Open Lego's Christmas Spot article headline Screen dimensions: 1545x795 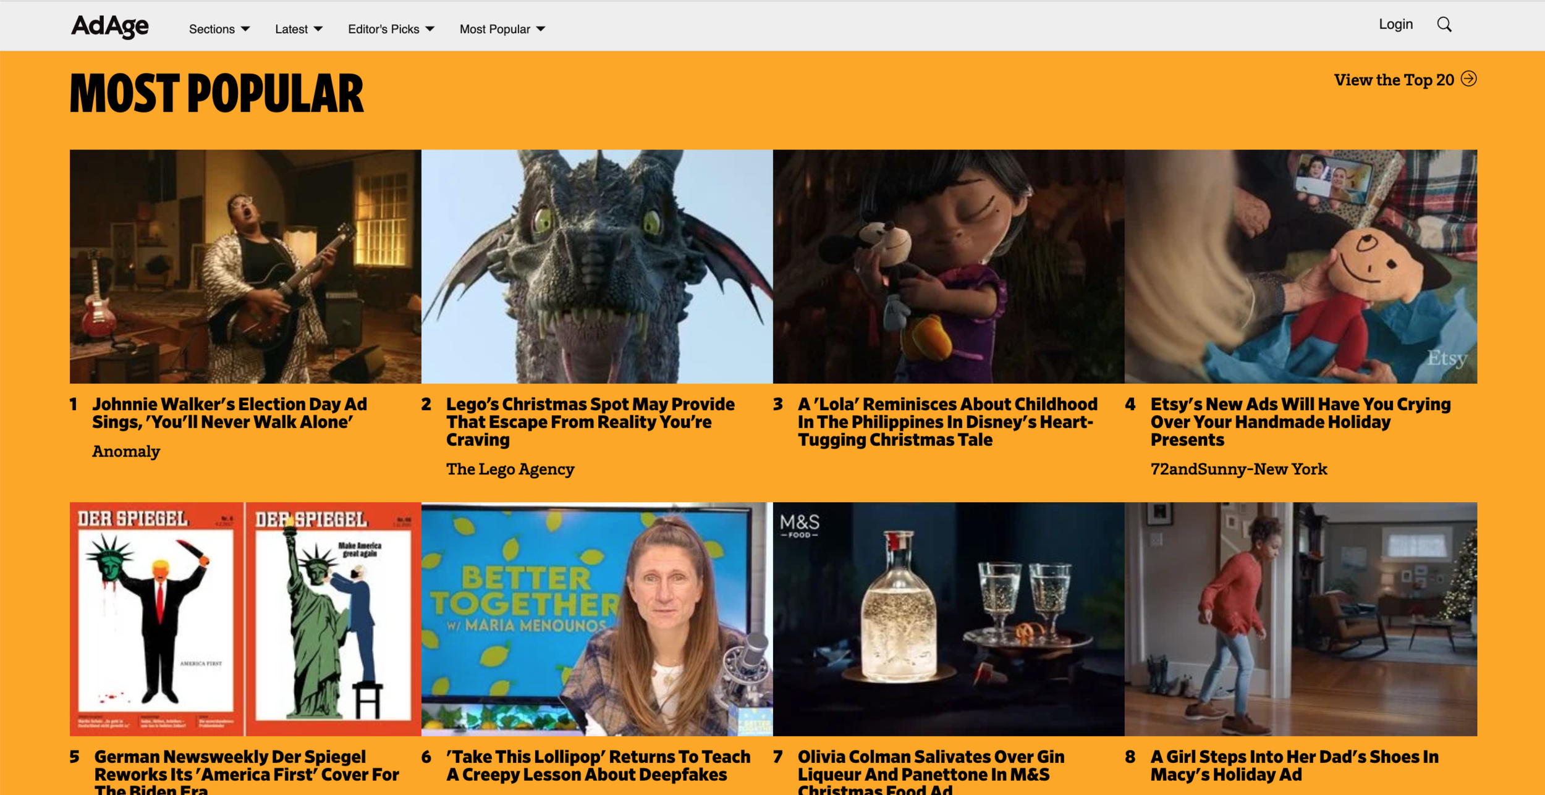click(591, 422)
